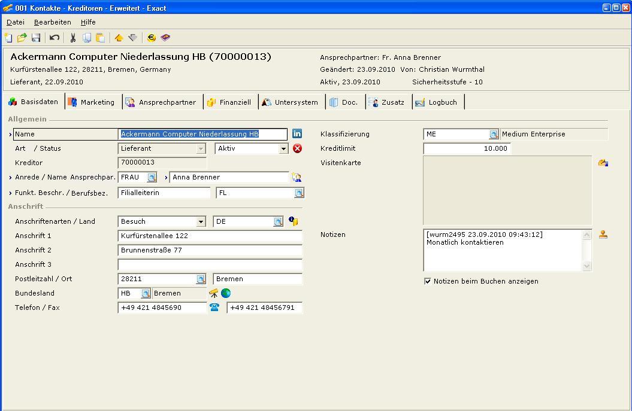Select the Basisdaten tab
This screenshot has width=632, height=411.
pos(34,102)
